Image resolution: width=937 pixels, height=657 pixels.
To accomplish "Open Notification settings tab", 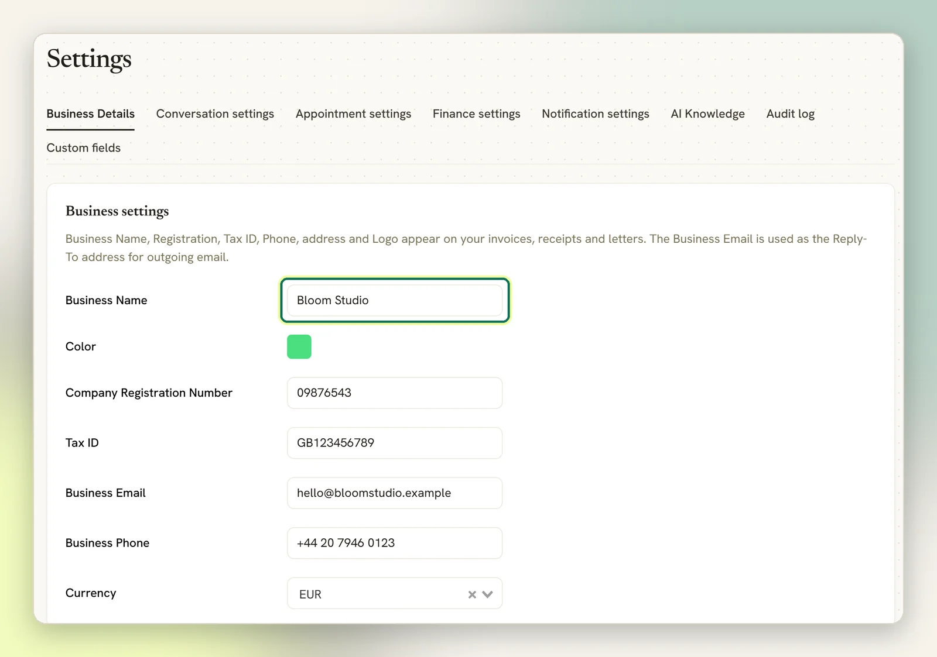I will [x=595, y=114].
